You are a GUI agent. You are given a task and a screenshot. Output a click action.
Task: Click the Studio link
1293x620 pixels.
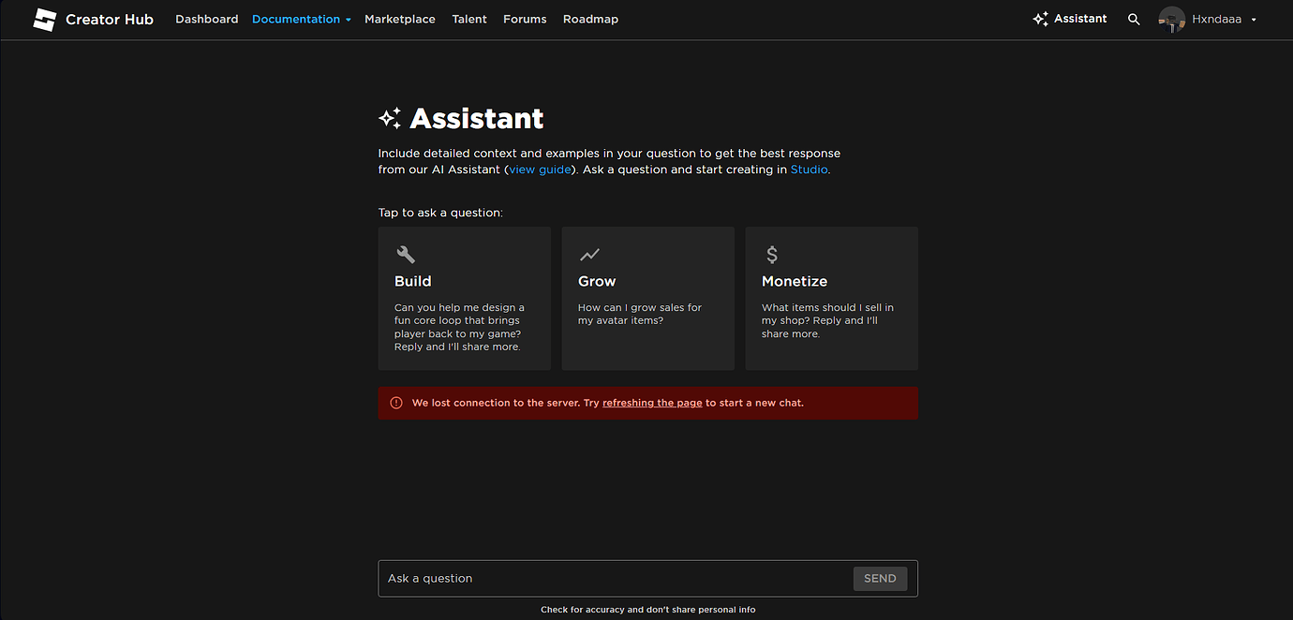[809, 170]
